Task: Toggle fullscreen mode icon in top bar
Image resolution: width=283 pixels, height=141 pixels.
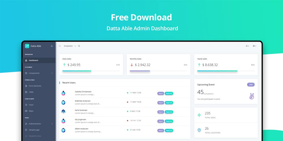Action: (x=59, y=46)
